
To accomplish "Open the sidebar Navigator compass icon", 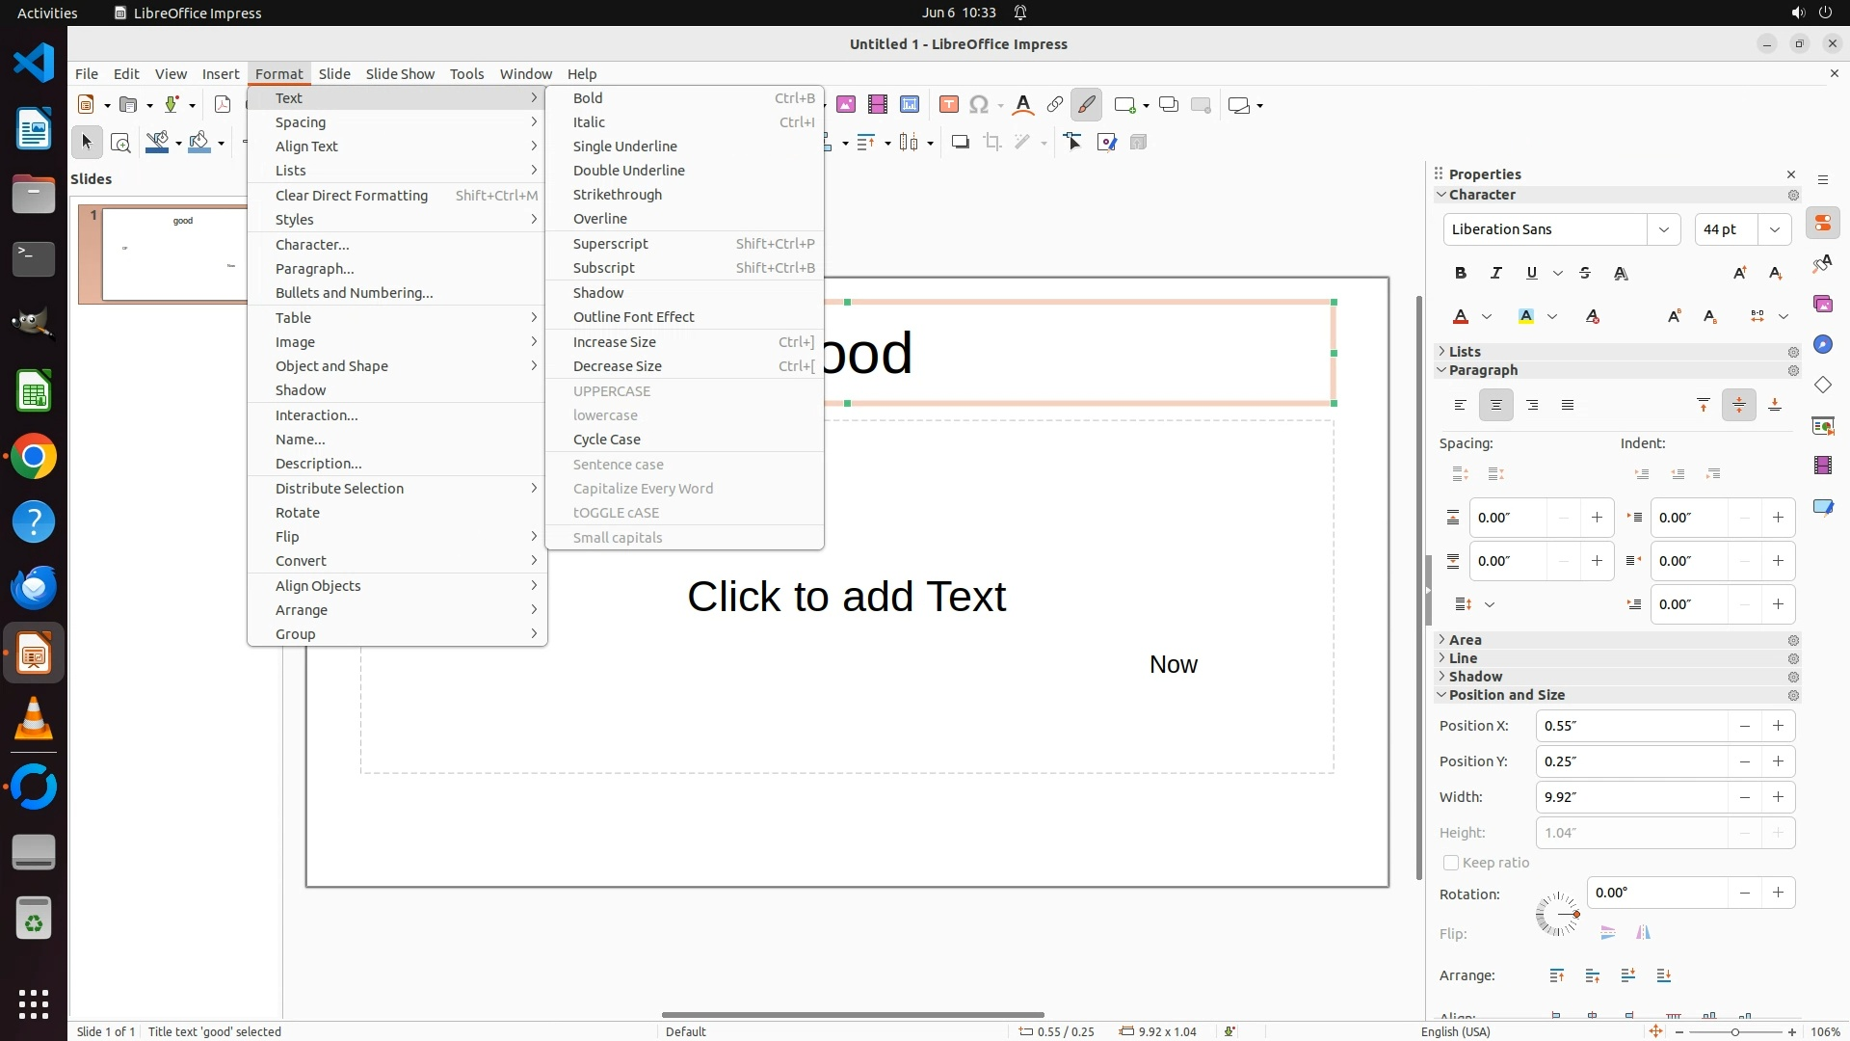I will pyautogui.click(x=1822, y=344).
